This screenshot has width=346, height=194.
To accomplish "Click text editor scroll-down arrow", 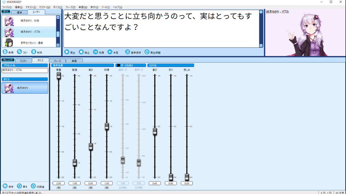I will pyautogui.click(x=261, y=45).
